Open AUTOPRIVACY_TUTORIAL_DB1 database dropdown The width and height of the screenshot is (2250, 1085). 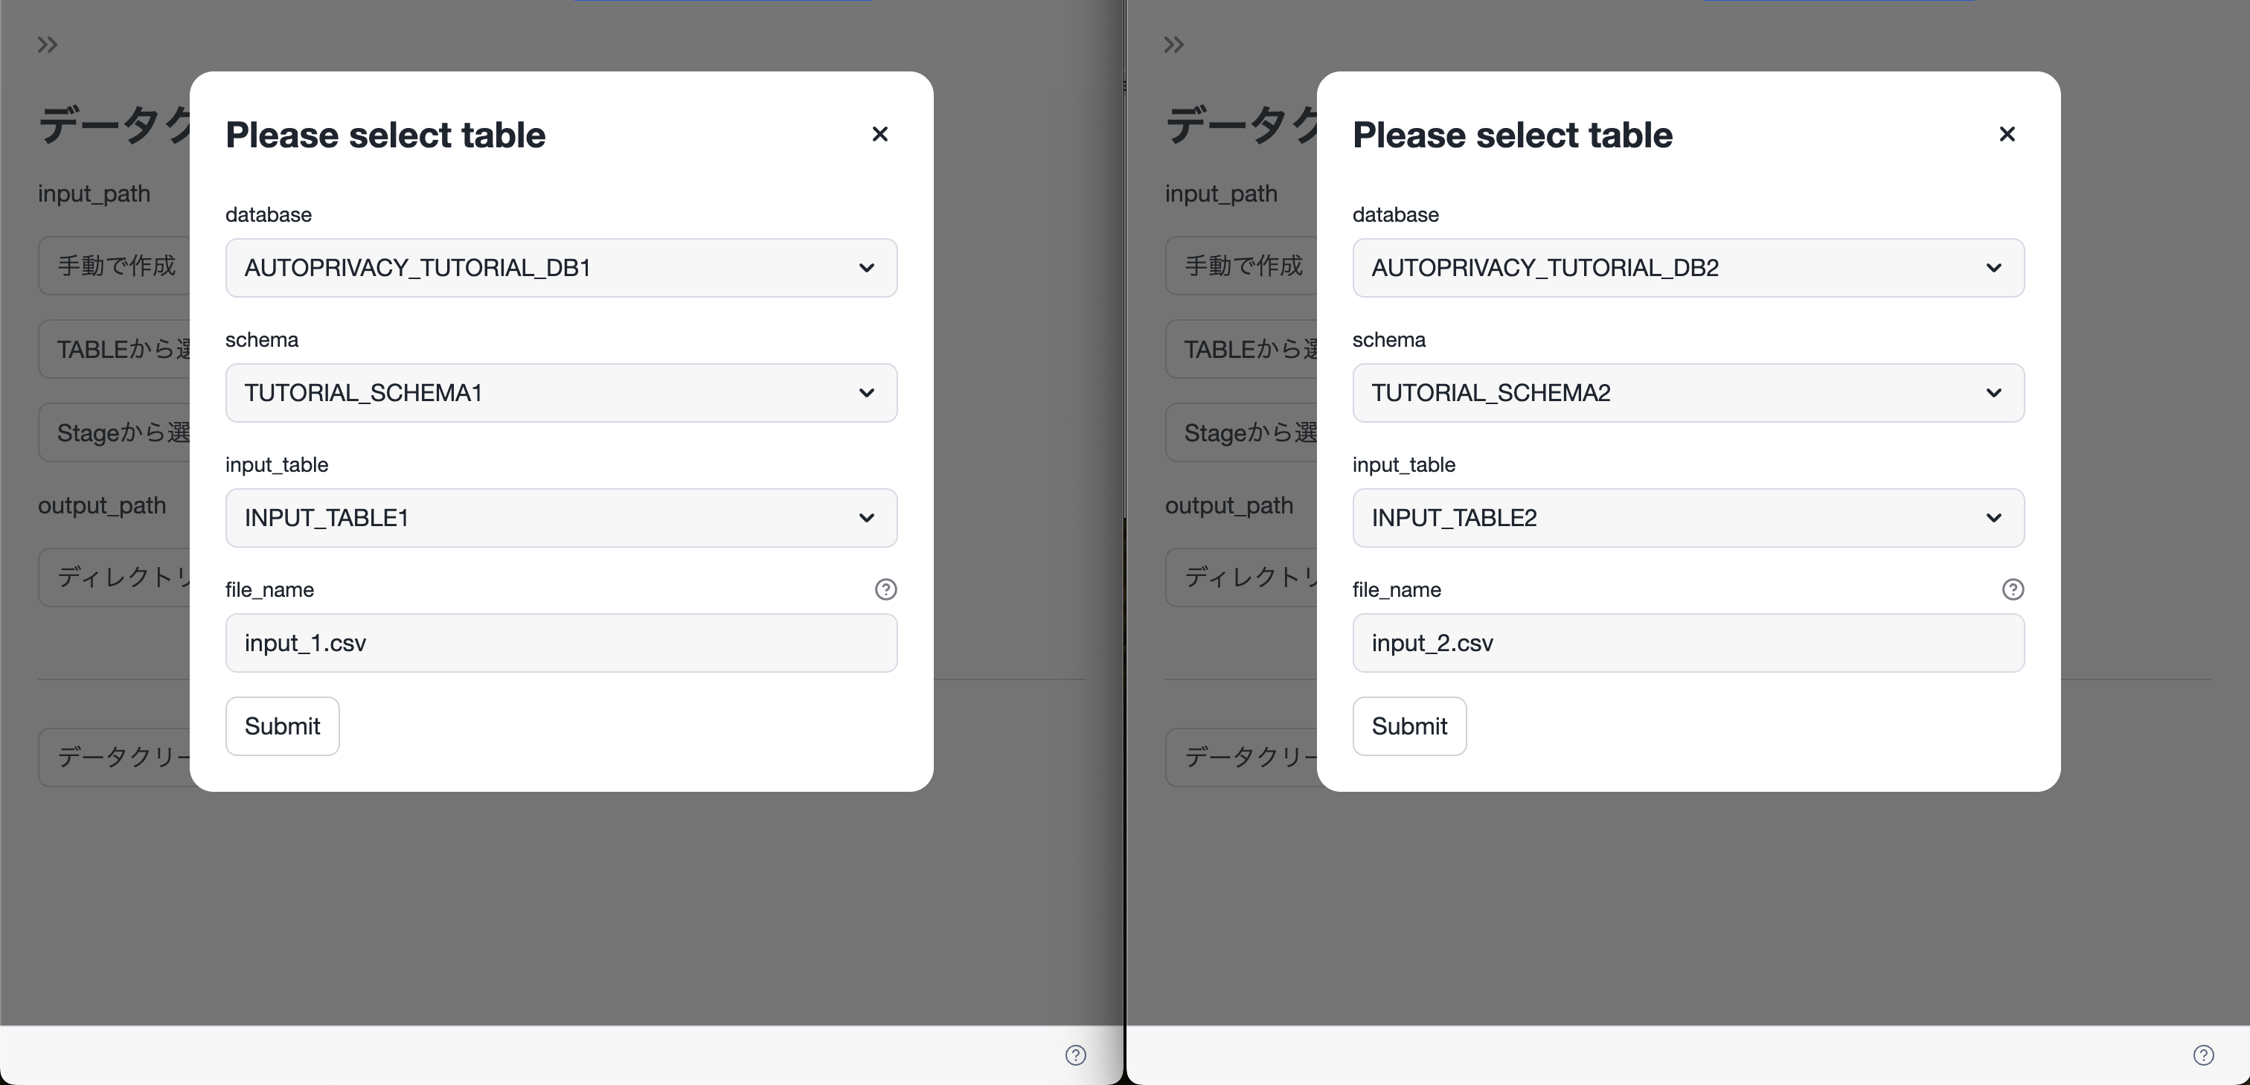pyautogui.click(x=561, y=268)
